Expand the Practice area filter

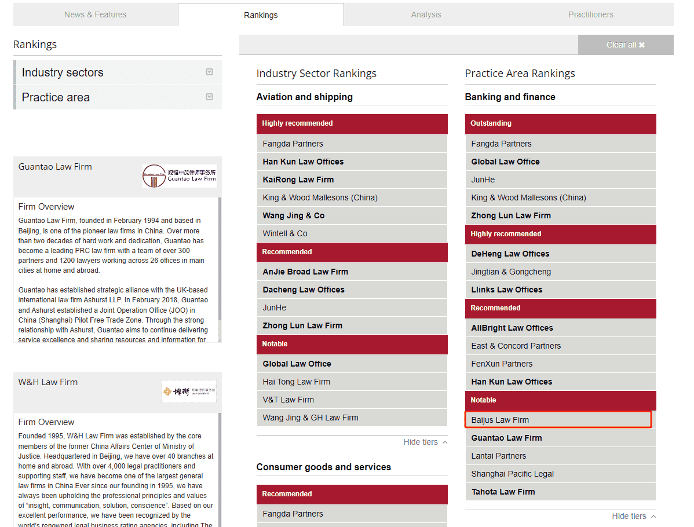point(118,97)
